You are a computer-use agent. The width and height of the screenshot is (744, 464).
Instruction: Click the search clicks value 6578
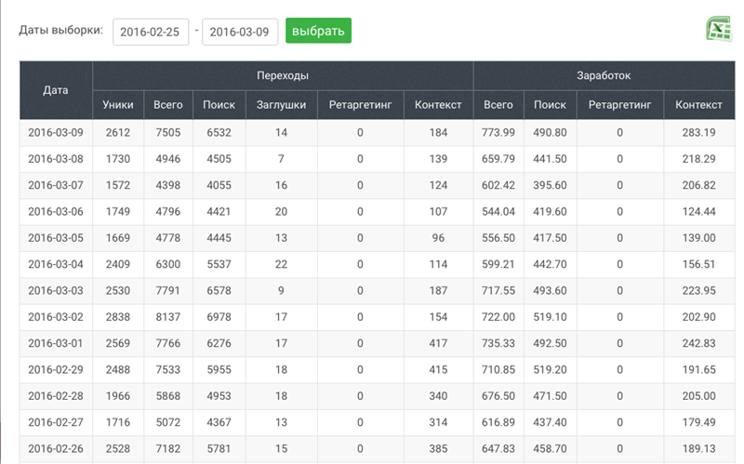point(219,290)
